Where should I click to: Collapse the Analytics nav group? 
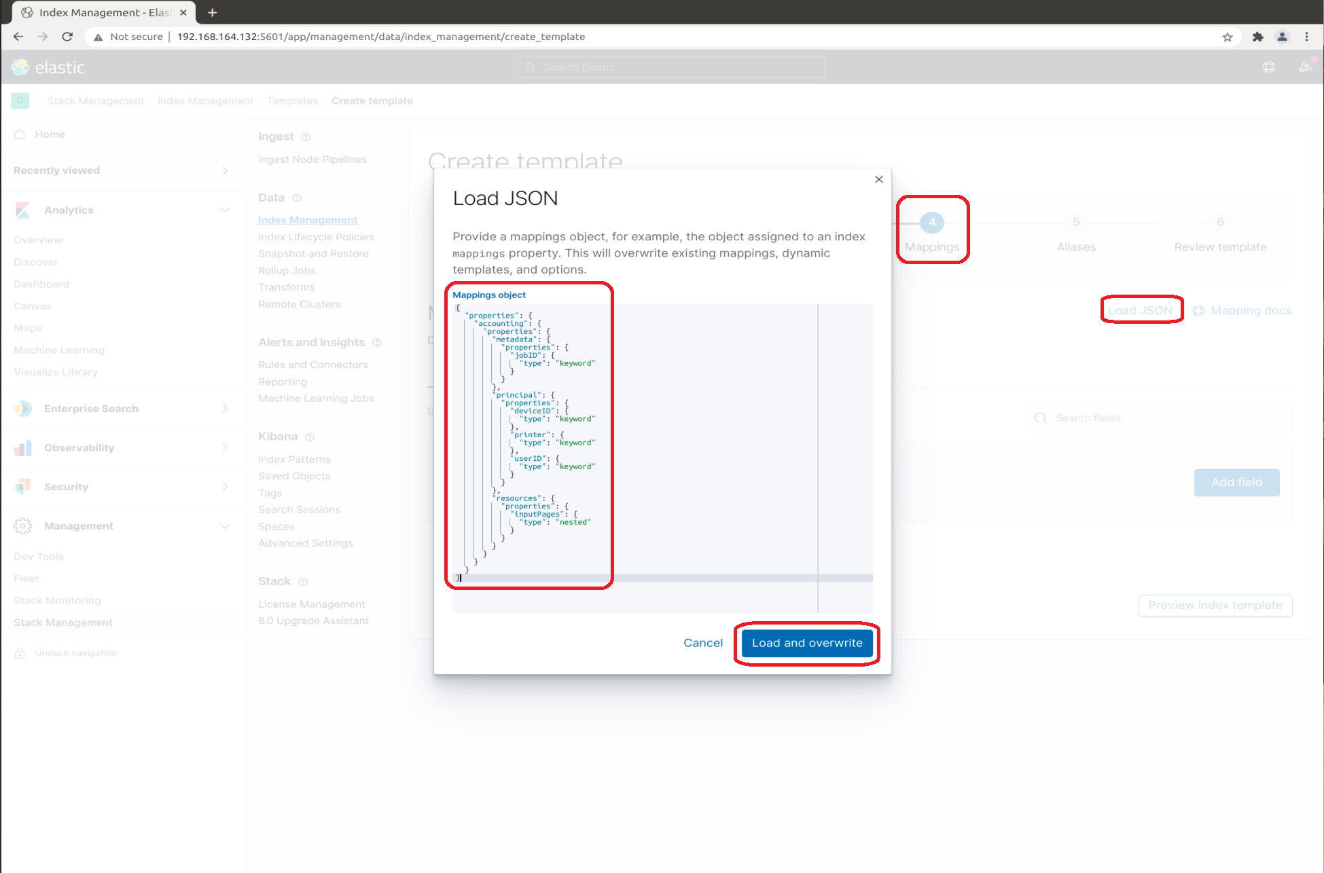click(225, 210)
